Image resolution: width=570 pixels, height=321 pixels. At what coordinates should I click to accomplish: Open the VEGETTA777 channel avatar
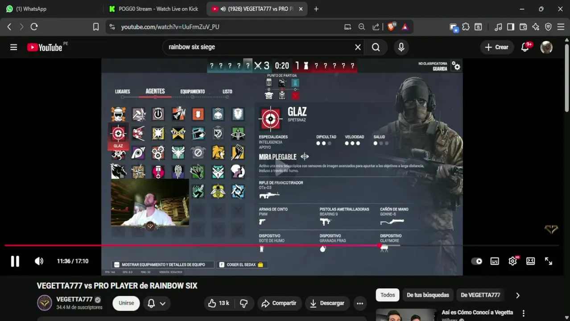45,303
